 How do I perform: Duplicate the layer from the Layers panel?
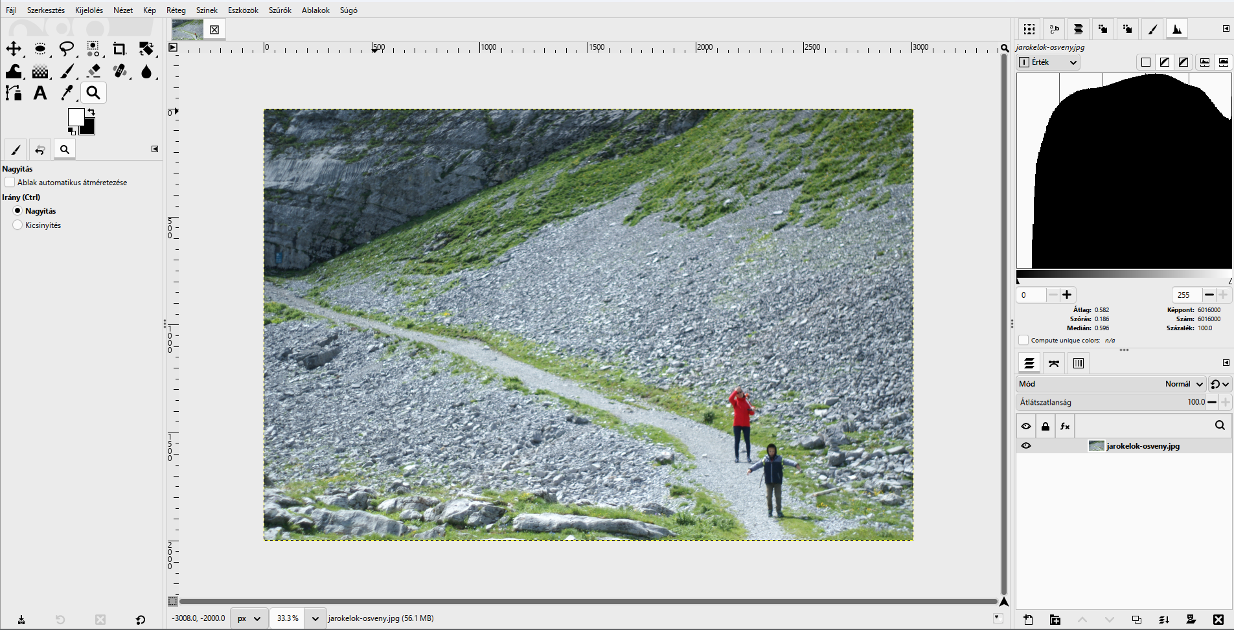click(1137, 620)
